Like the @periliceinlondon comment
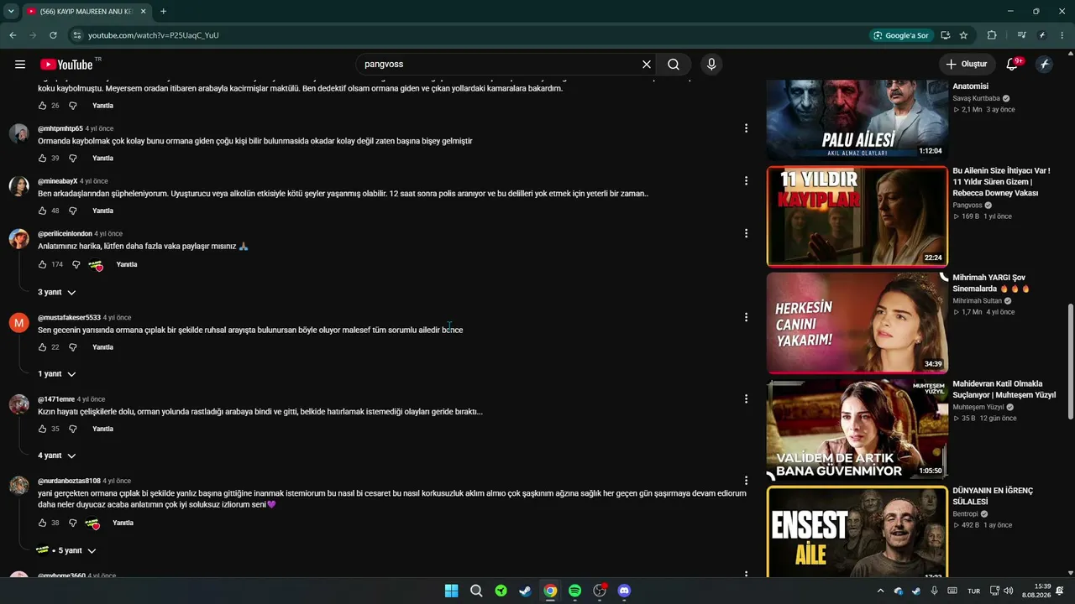The width and height of the screenshot is (1075, 604). coord(42,265)
